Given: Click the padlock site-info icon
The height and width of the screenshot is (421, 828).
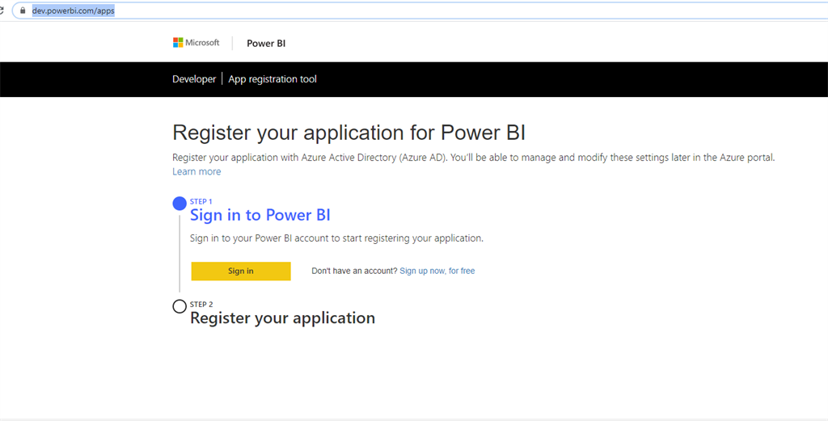Looking at the screenshot, I should [22, 11].
